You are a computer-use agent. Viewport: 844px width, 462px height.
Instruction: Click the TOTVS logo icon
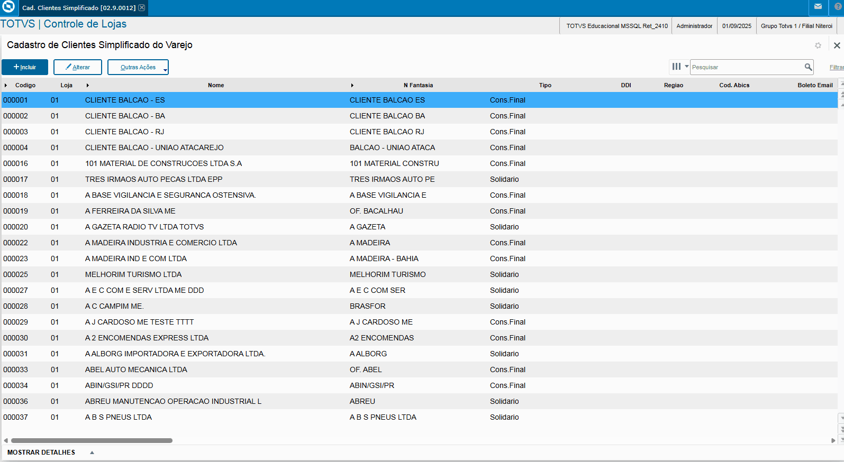8,7
